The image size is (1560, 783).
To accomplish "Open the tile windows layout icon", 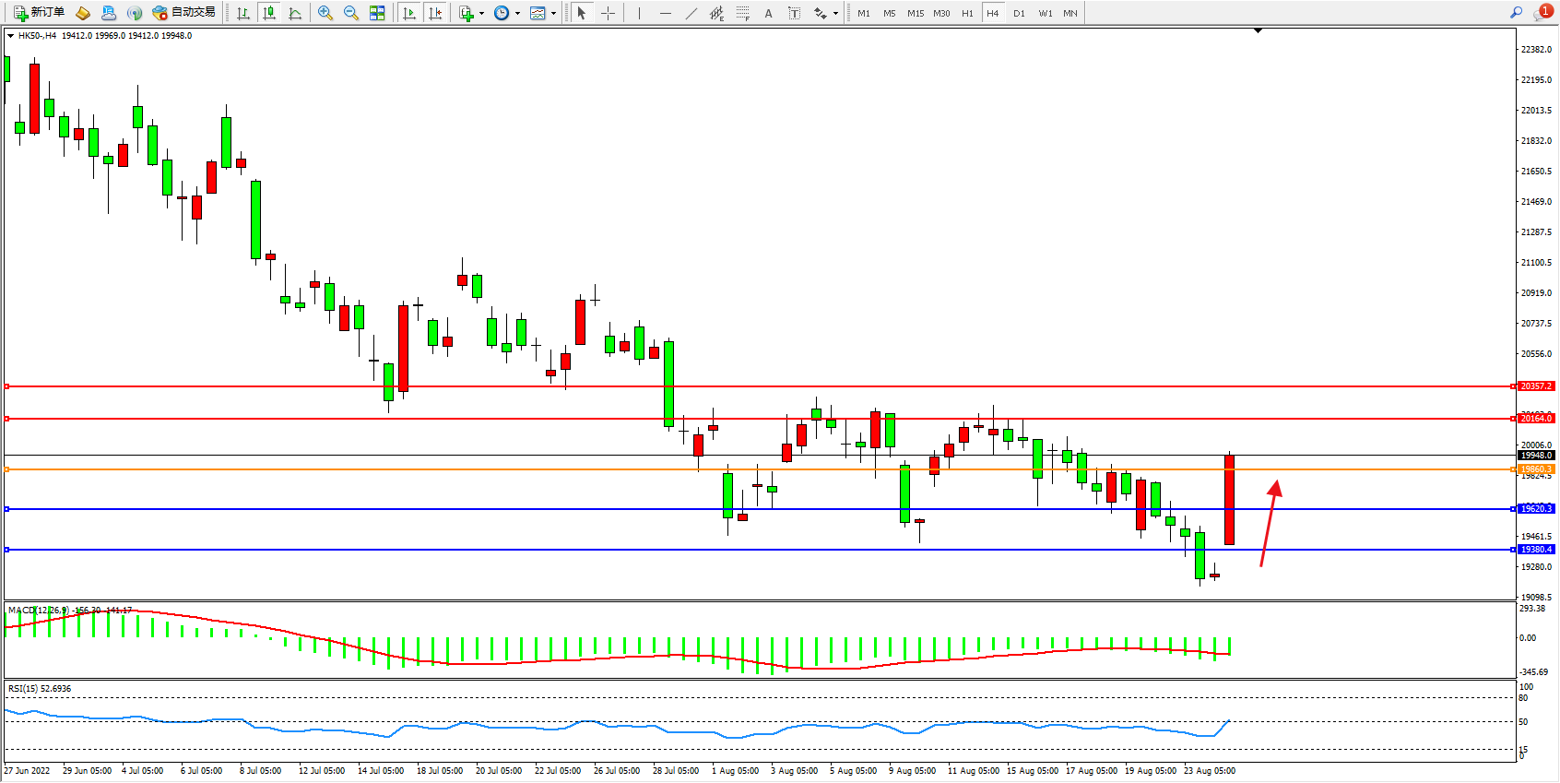I will tap(377, 13).
